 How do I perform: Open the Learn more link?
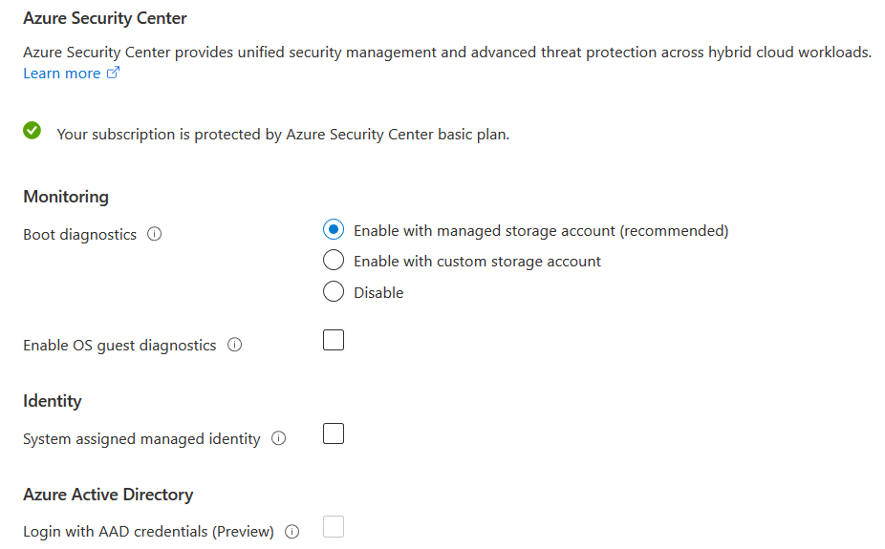click(62, 74)
